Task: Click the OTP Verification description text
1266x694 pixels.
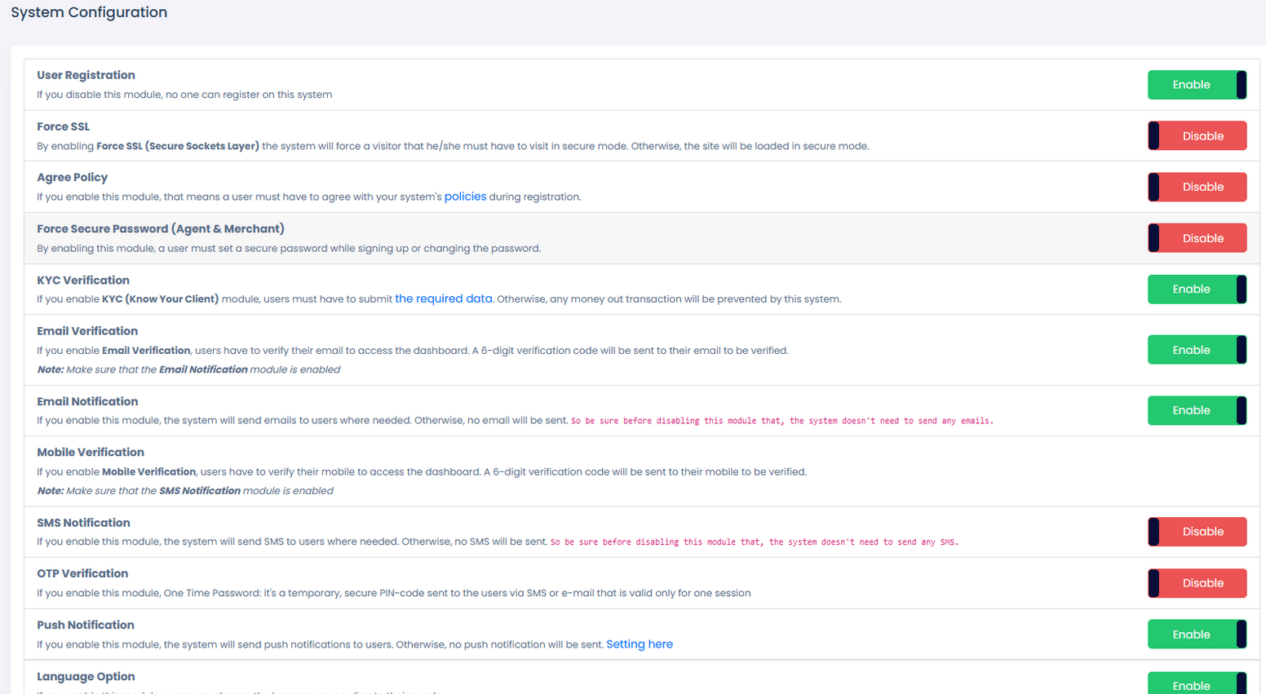Action: point(393,594)
